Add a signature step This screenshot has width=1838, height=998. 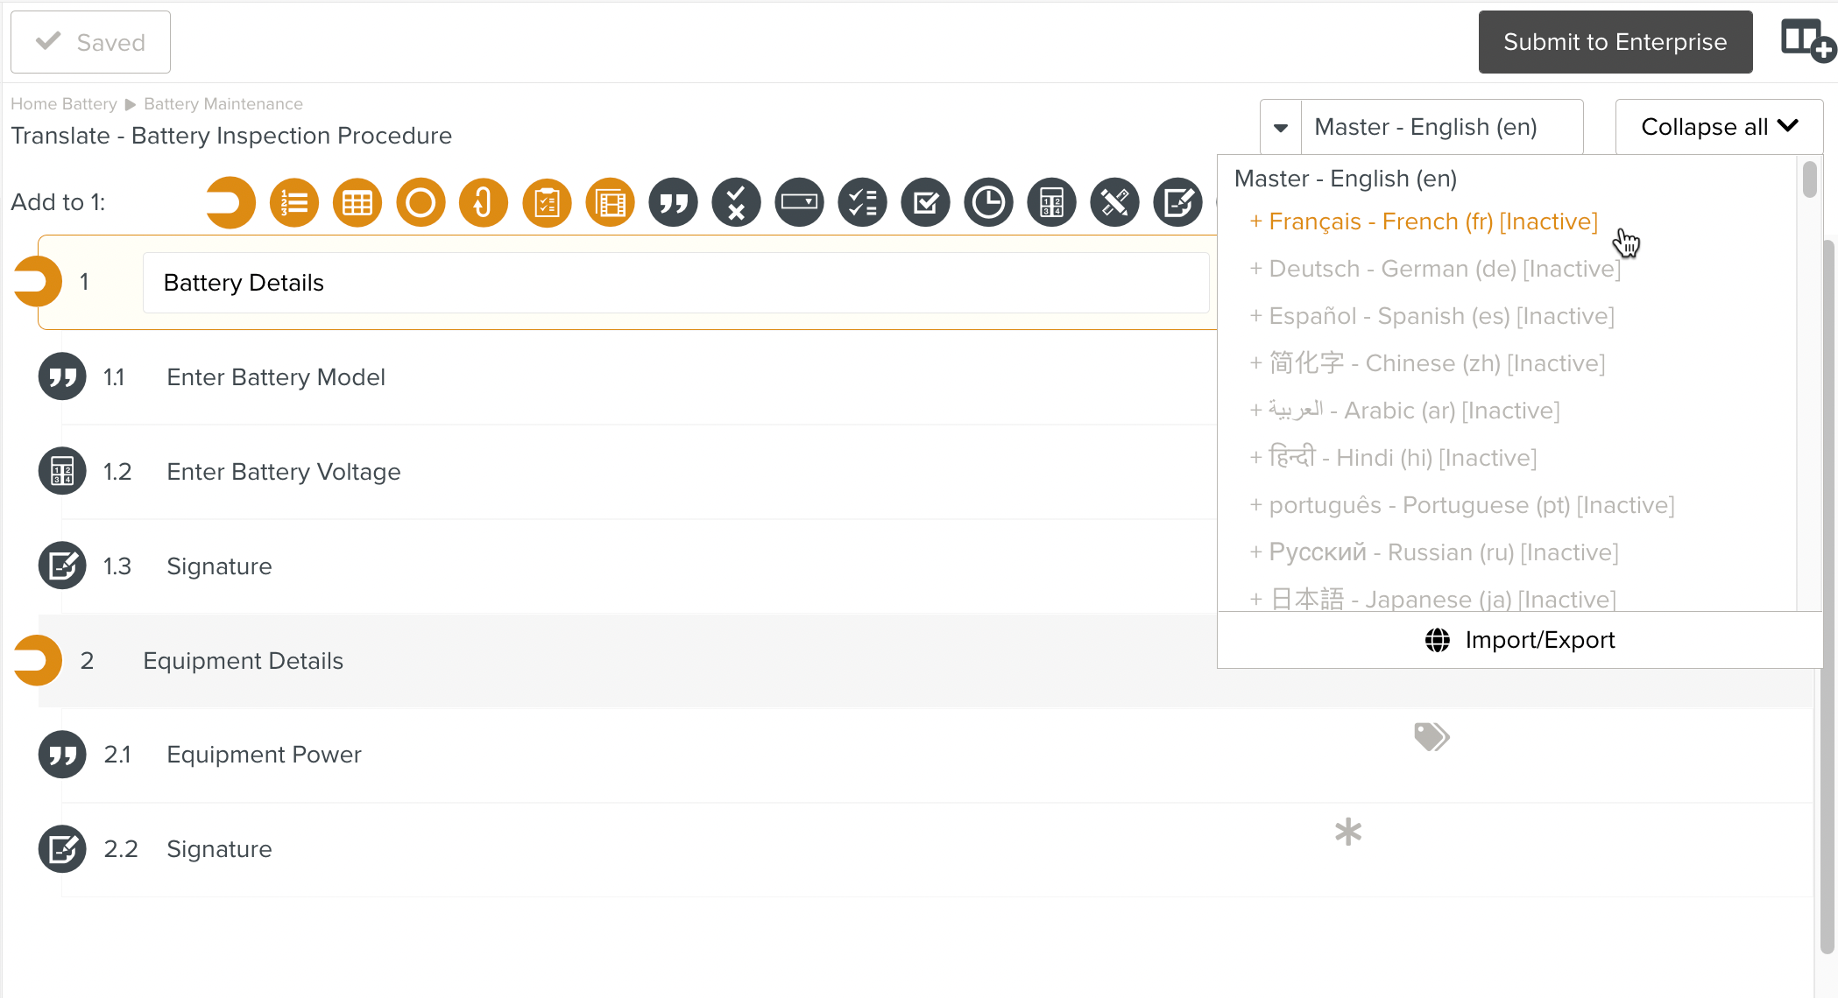click(1177, 202)
